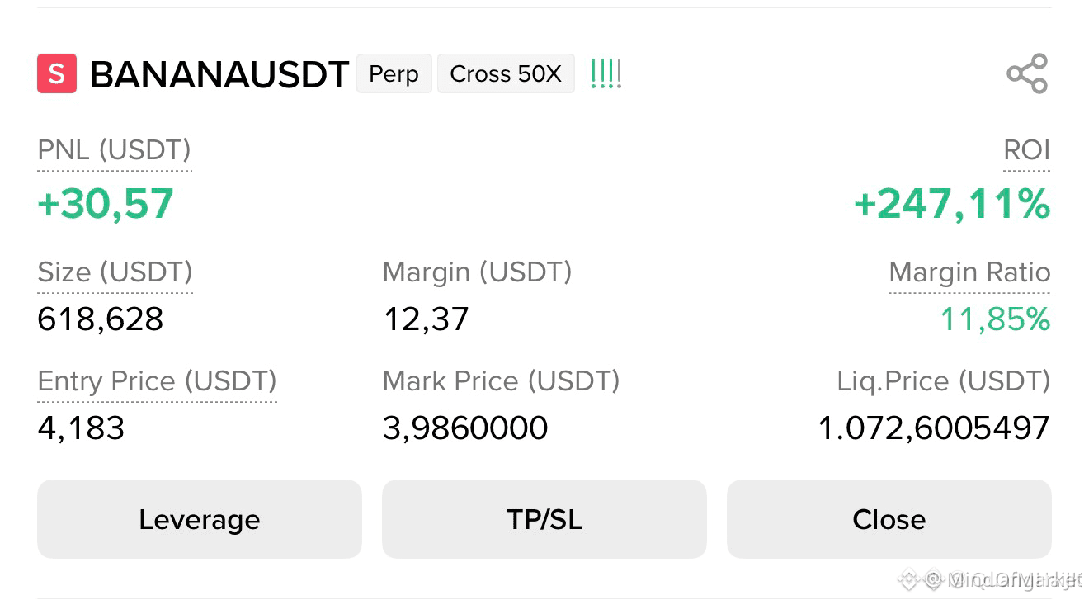Tap the Cross 50X margin tag

point(506,73)
